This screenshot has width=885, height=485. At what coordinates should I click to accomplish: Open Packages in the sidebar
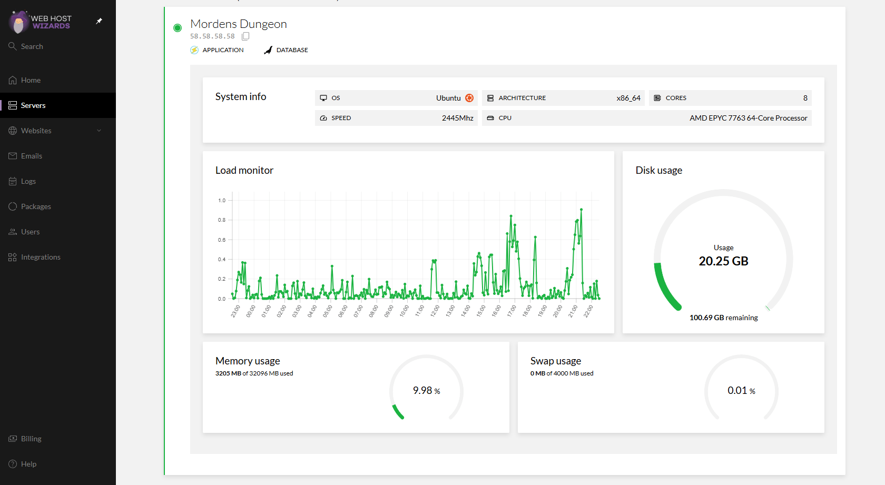coord(58,206)
